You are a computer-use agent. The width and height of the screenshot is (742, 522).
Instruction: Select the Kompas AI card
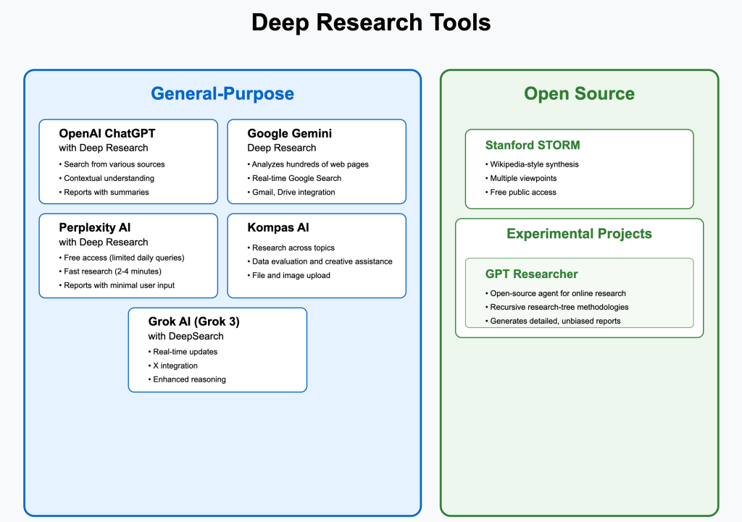(317, 255)
